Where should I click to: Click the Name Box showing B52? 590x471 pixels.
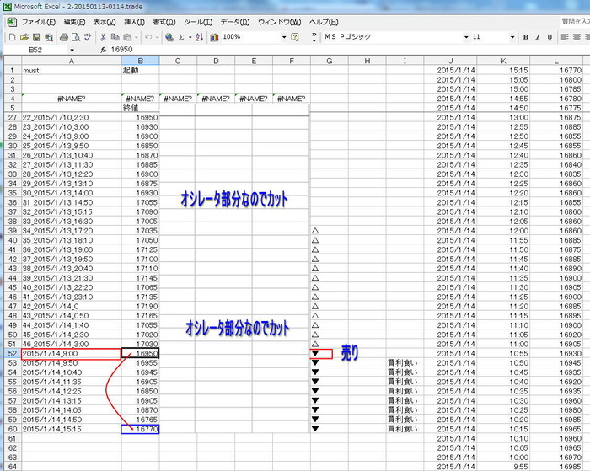(34, 50)
